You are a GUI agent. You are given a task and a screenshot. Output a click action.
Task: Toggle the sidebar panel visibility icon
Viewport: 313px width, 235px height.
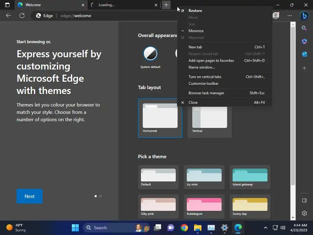point(304,200)
